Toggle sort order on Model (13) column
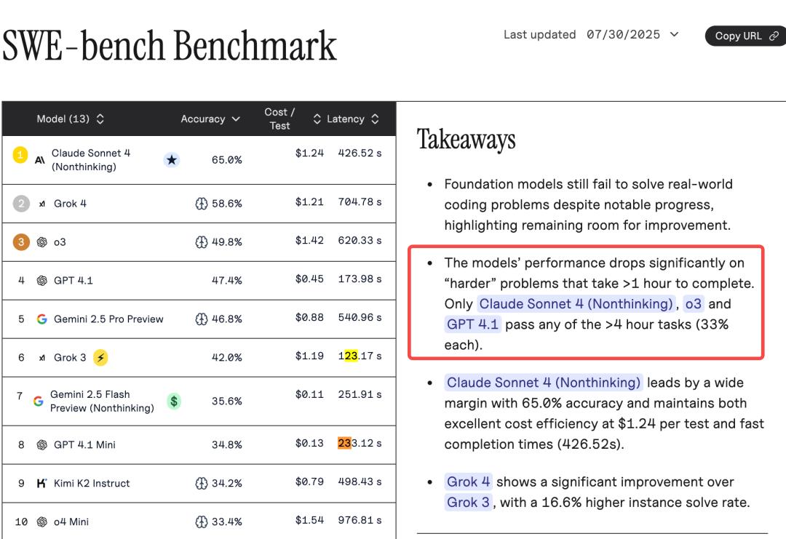 click(x=100, y=119)
